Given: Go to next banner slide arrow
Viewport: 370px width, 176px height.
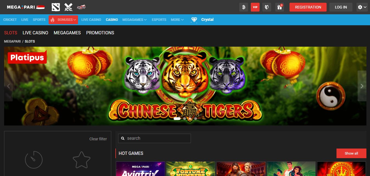Looking at the screenshot, I should click(362, 86).
